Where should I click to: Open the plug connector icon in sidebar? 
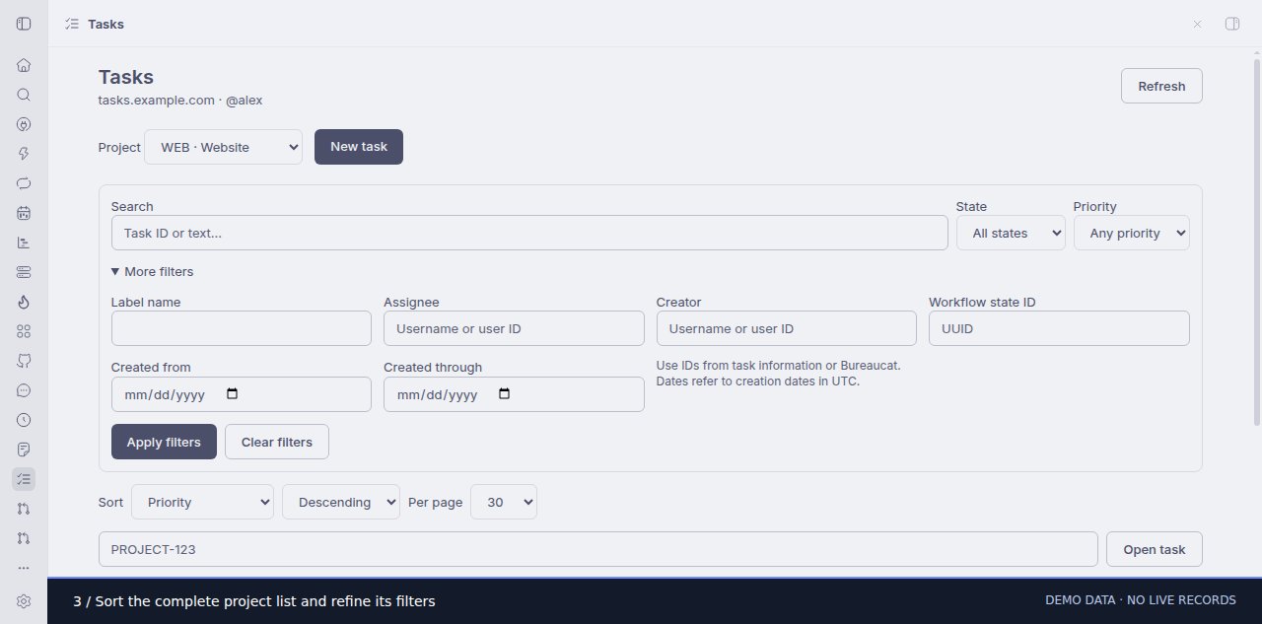(24, 124)
